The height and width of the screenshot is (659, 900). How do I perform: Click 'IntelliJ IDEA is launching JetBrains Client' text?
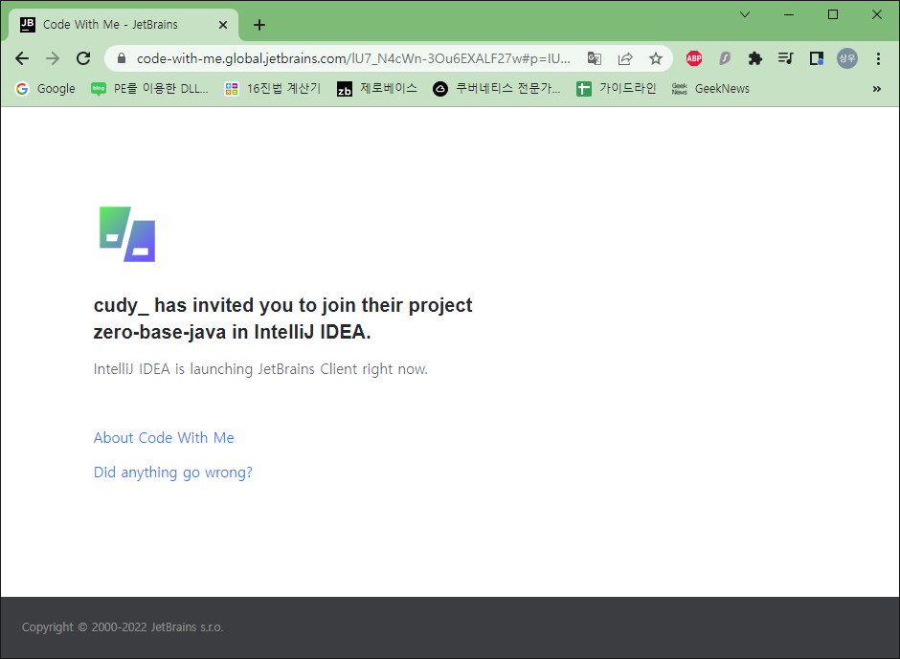coord(260,369)
